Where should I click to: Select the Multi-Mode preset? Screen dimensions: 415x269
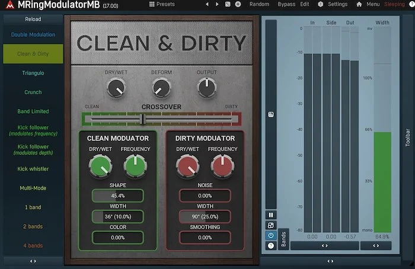[x=33, y=188]
